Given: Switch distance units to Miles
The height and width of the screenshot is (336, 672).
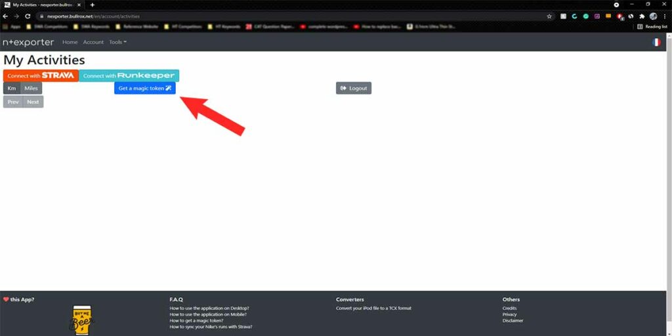Looking at the screenshot, I should (x=31, y=88).
